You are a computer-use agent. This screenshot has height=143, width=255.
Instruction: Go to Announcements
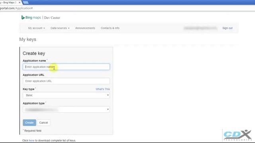(x=85, y=28)
